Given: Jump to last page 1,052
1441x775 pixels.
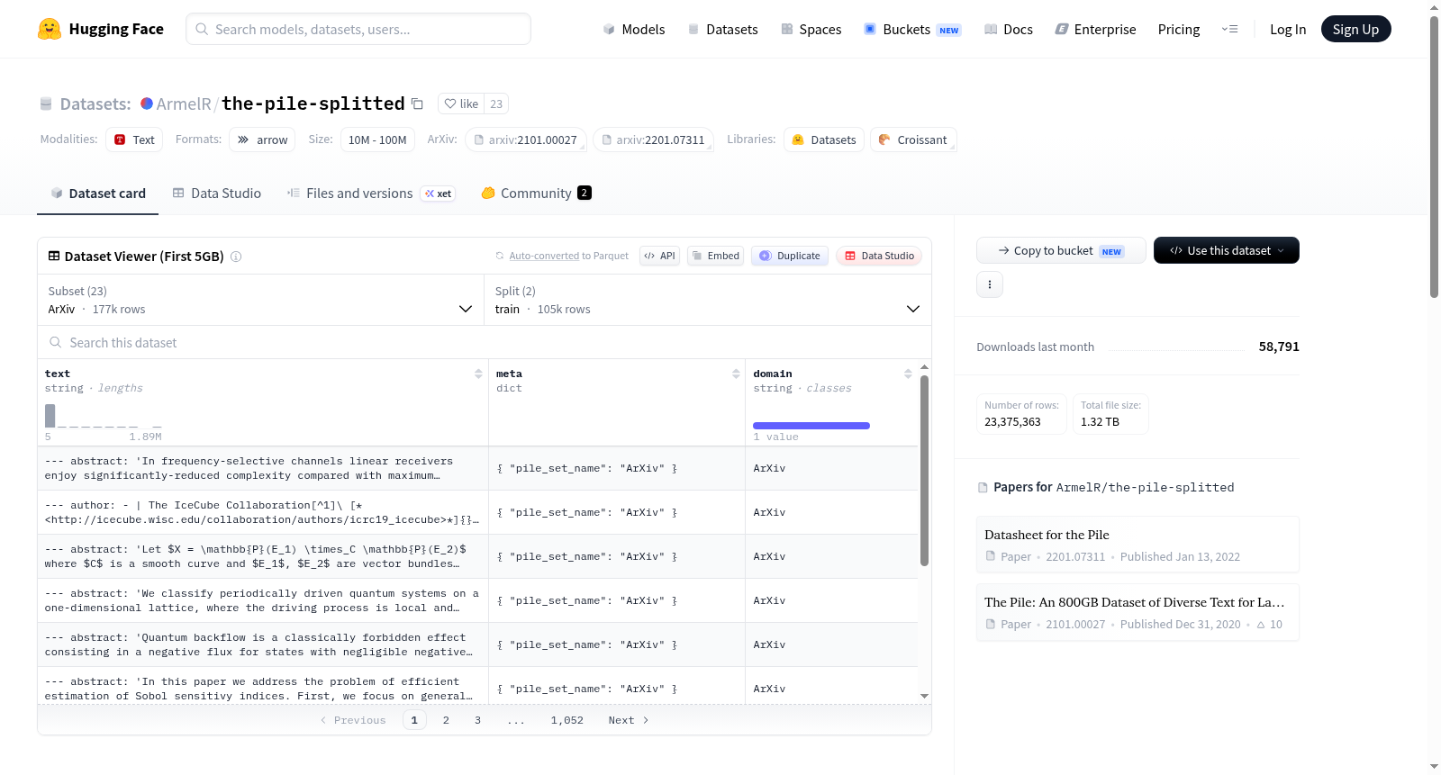Looking at the screenshot, I should (567, 720).
